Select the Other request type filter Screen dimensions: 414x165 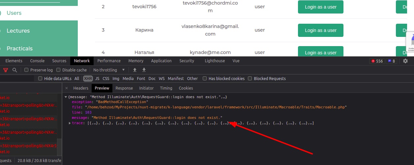pos(192,78)
